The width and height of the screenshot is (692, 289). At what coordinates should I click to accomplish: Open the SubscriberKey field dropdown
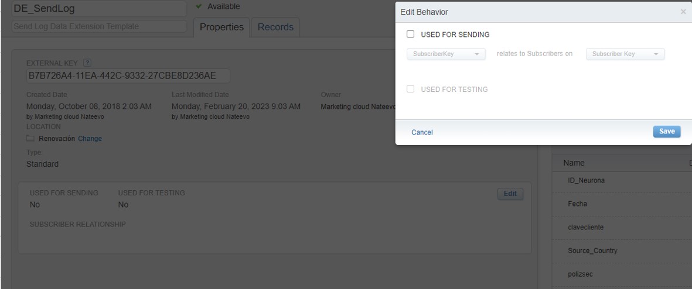446,54
